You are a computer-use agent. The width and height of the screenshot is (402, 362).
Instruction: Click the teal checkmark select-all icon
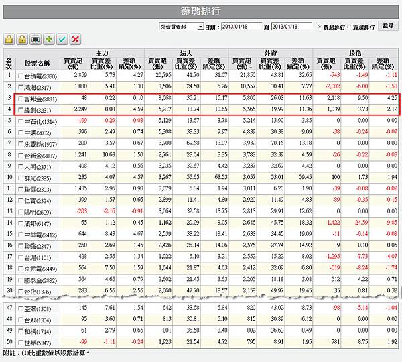[x=62, y=40]
